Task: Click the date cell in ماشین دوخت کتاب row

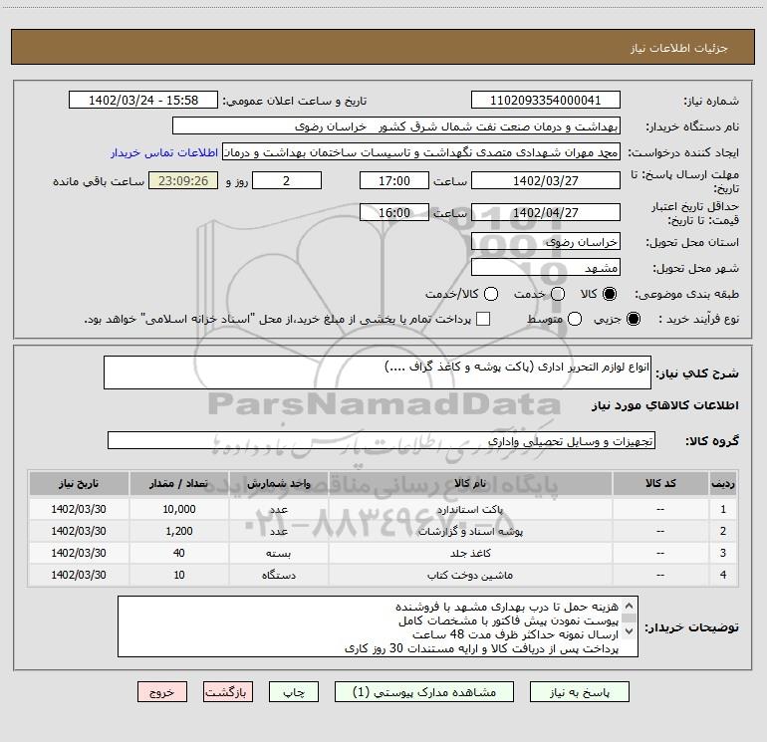Action: pyautogui.click(x=79, y=575)
